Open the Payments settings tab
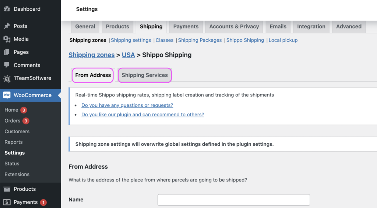The image size is (377, 208). coord(186,27)
